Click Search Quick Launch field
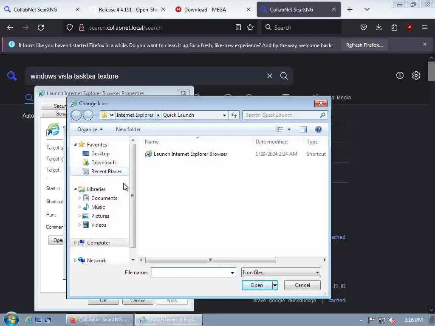The image size is (435, 326). (285, 115)
